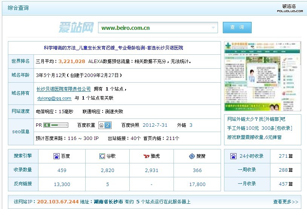Open the website screenshot thumbnail
Viewport: 307px width, 209px height.
click(262, 76)
